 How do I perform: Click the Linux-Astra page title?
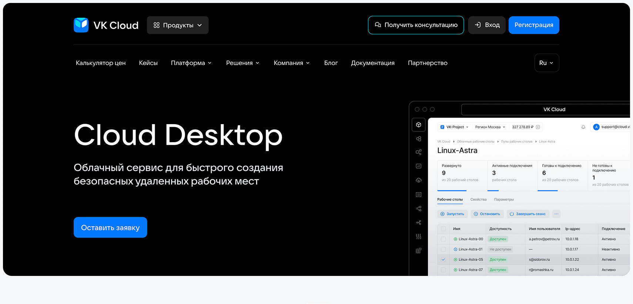(457, 150)
